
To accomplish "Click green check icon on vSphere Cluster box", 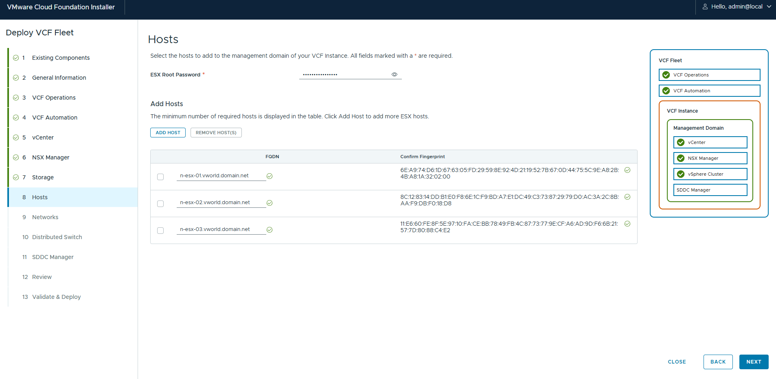I will click(681, 174).
